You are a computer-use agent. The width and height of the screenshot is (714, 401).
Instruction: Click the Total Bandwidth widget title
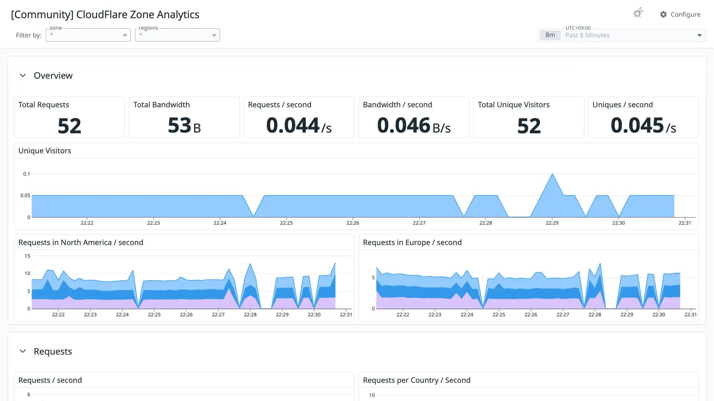pos(161,105)
